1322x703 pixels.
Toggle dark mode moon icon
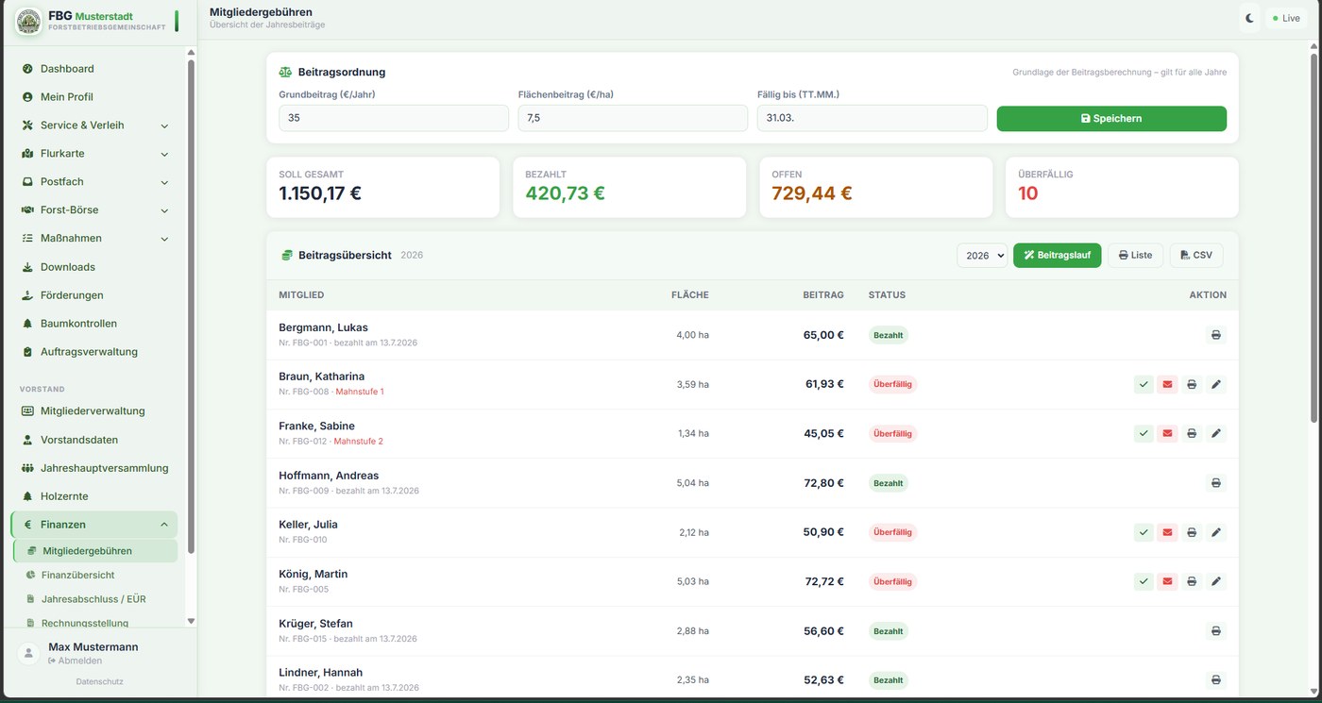[1249, 18]
